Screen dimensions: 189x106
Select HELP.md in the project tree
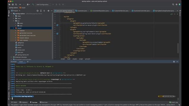20,45
